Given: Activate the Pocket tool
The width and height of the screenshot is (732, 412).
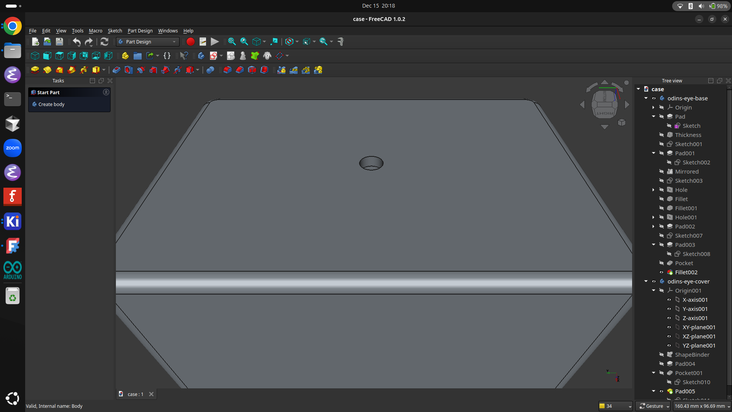Looking at the screenshot, I should pyautogui.click(x=117, y=70).
